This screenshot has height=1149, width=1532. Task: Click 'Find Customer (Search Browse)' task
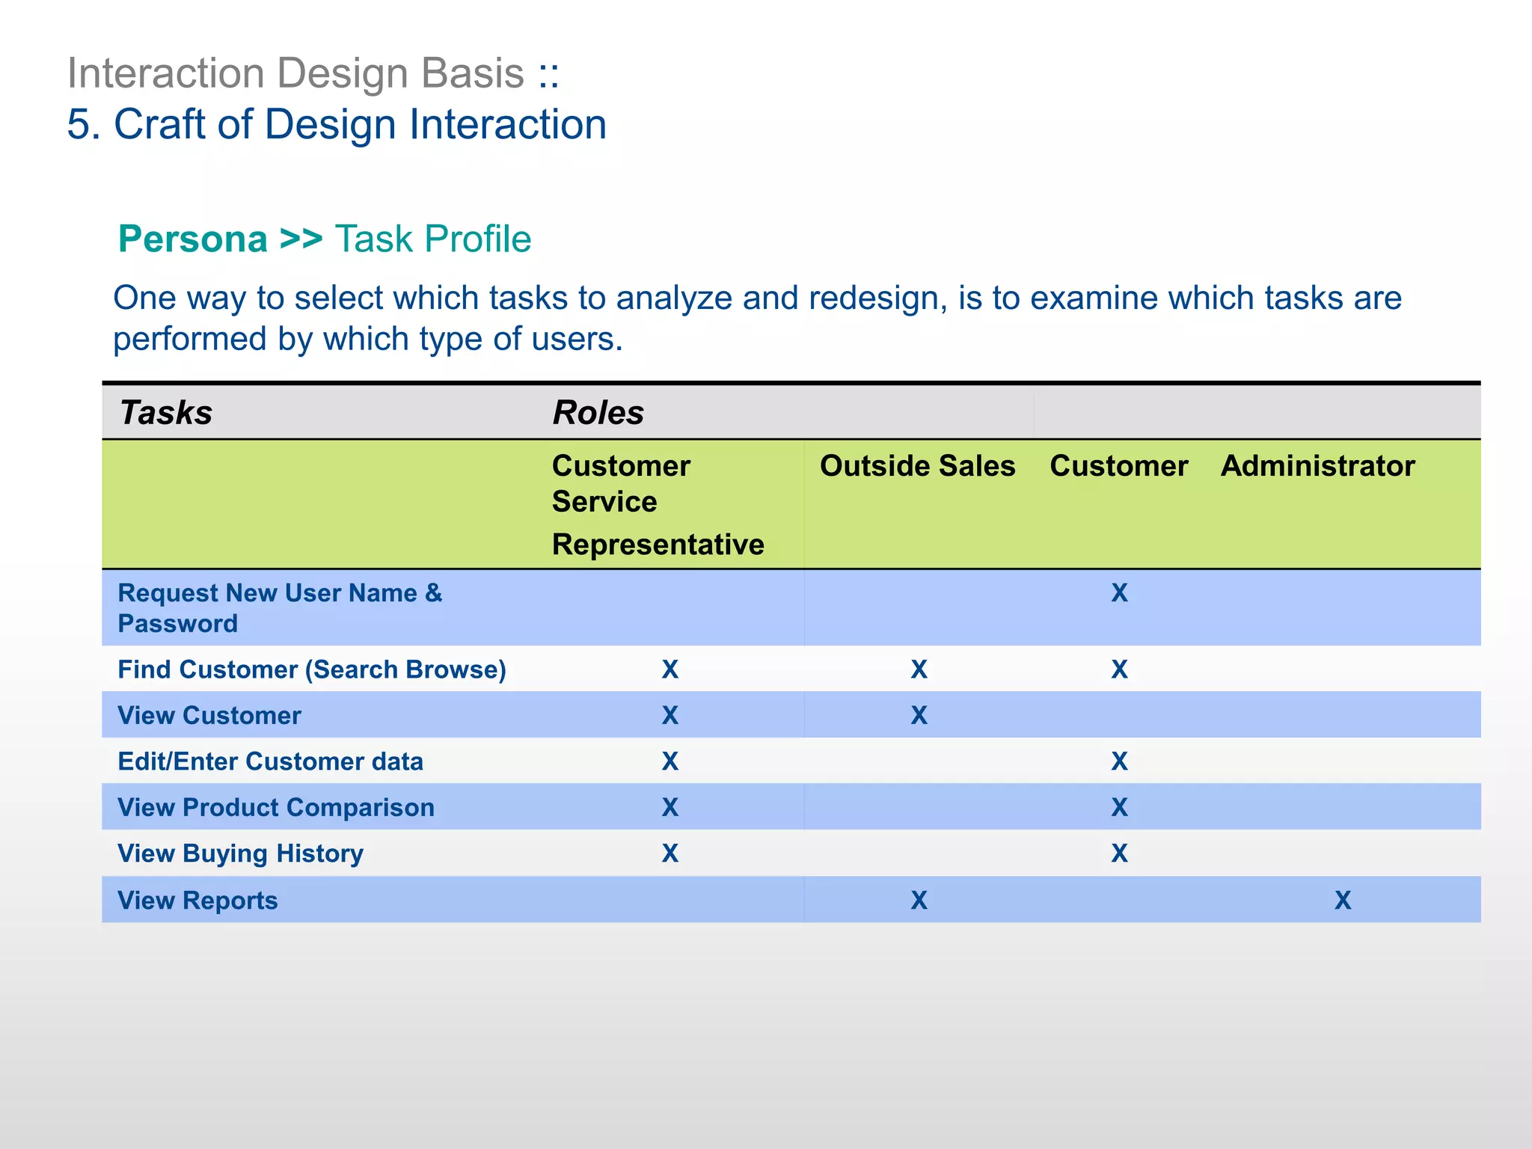312,670
